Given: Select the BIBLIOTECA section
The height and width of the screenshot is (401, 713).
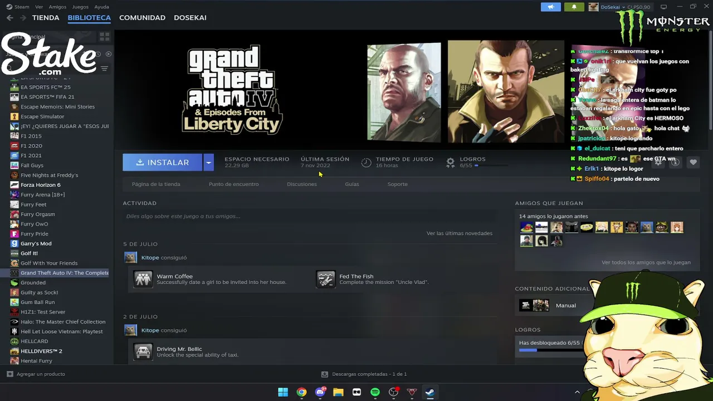Looking at the screenshot, I should pos(89,18).
